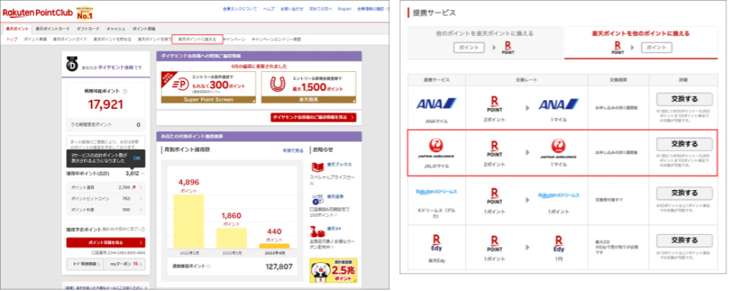
Task: Select the 他のポイントを楽天ポイントに換える tab
Action: pyautogui.click(x=485, y=42)
